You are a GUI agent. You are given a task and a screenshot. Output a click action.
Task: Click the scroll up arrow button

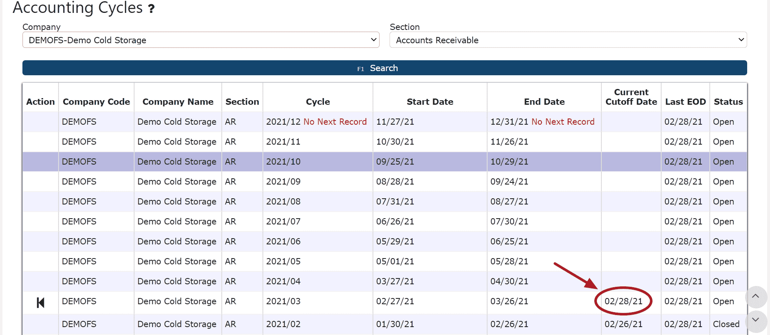(x=755, y=297)
